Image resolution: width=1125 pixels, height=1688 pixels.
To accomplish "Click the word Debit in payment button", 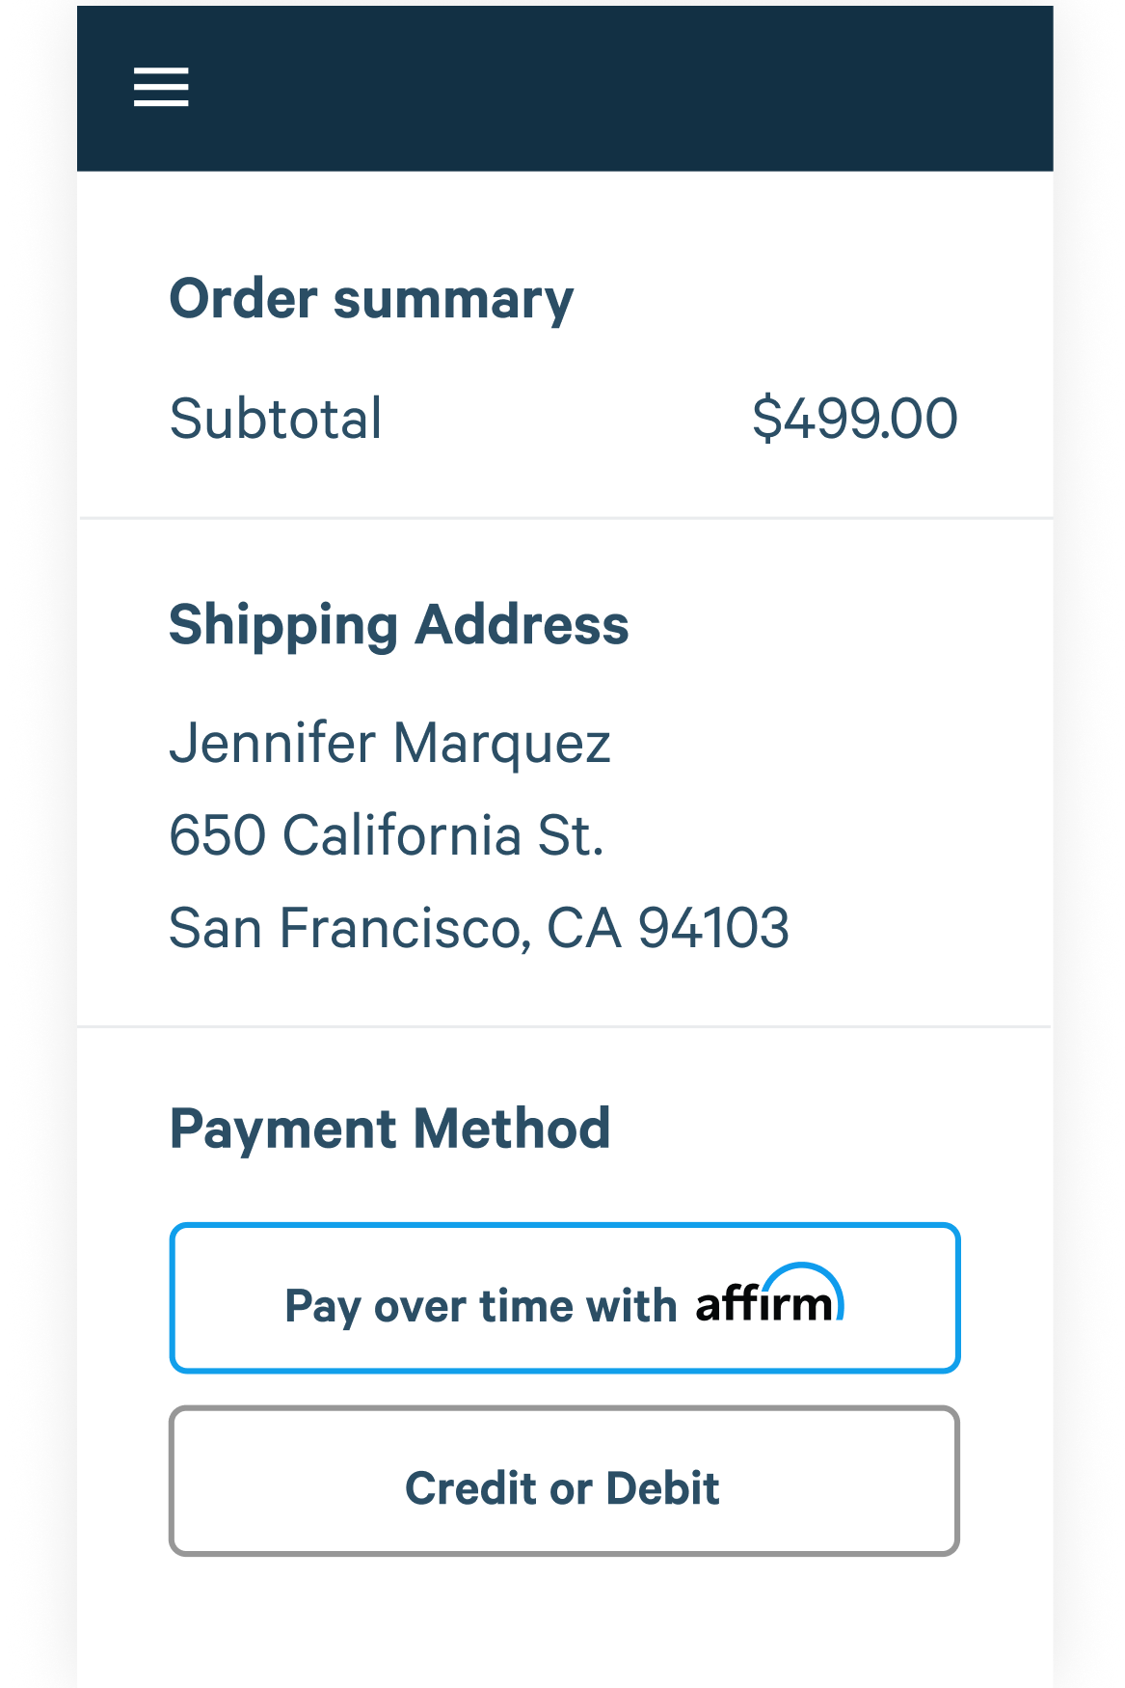I will click(662, 1488).
